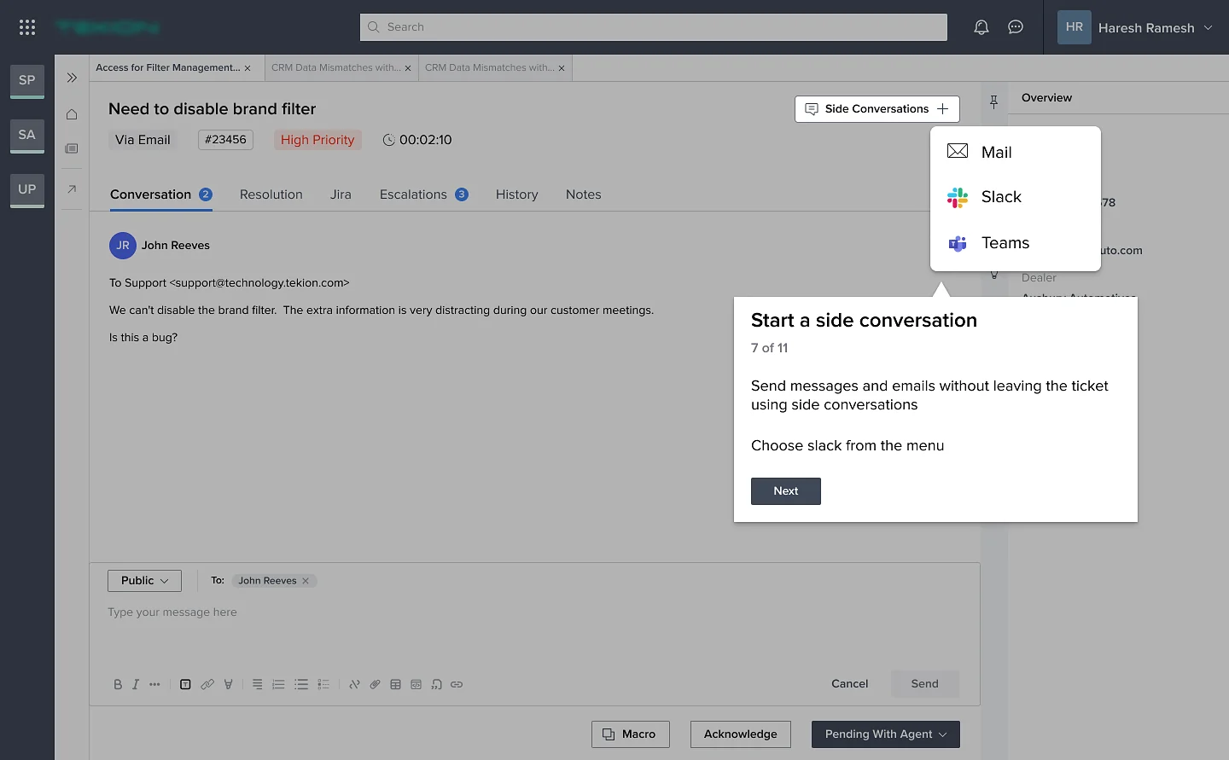Switch to the Jira tab
1229x760 pixels.
(x=341, y=194)
